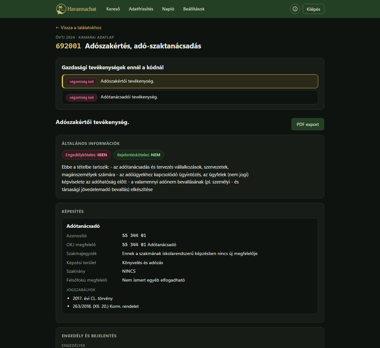This screenshot has height=348, width=380.
Task: Open the Napló menu item
Action: [x=168, y=9]
